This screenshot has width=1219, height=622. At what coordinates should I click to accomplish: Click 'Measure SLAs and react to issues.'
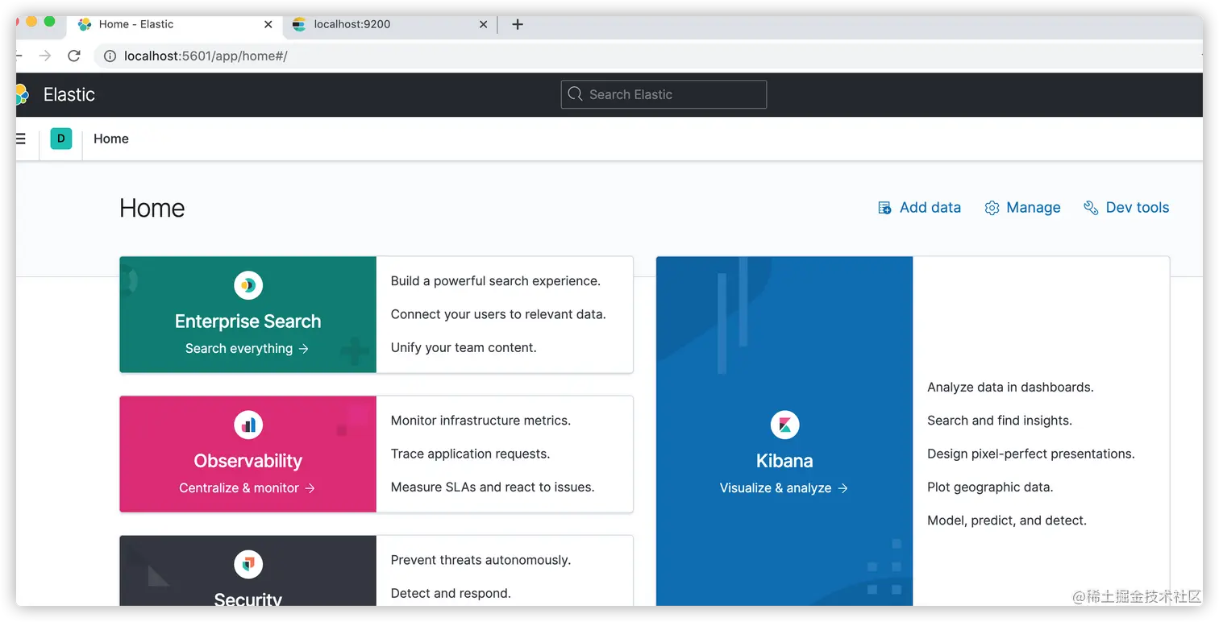point(493,487)
